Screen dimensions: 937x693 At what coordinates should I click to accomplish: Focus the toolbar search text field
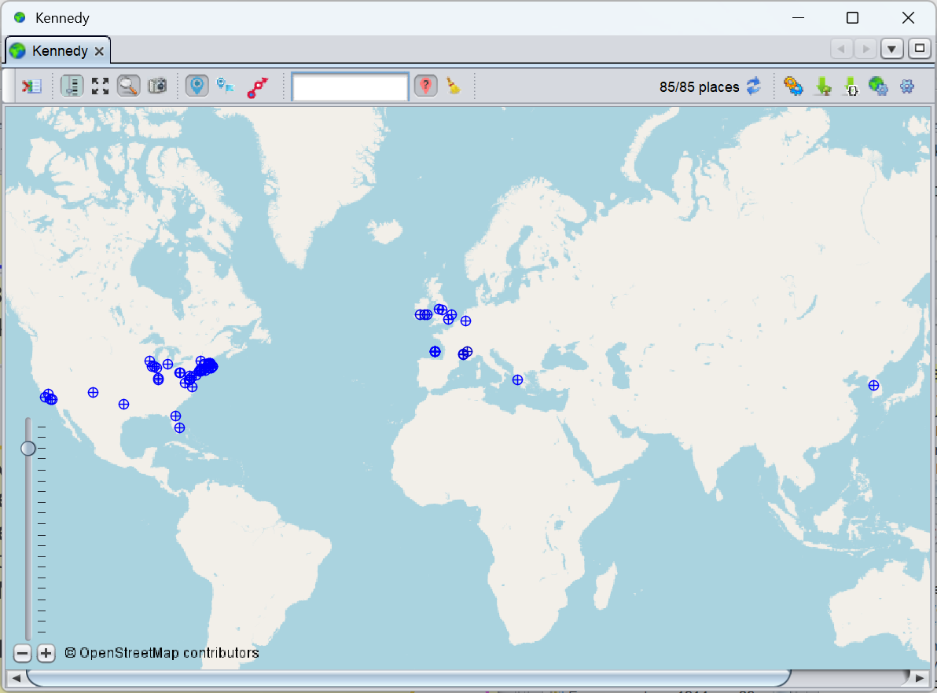point(350,87)
